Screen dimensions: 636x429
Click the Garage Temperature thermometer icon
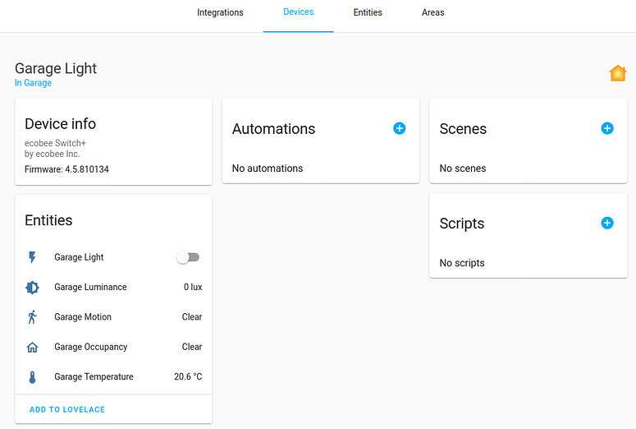[33, 377]
